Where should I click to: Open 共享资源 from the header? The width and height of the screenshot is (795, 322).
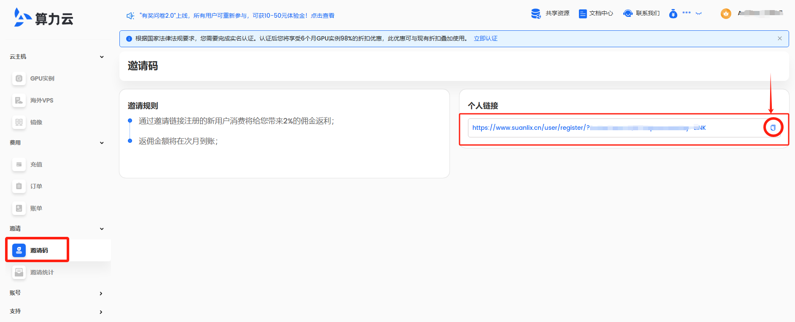pos(557,13)
